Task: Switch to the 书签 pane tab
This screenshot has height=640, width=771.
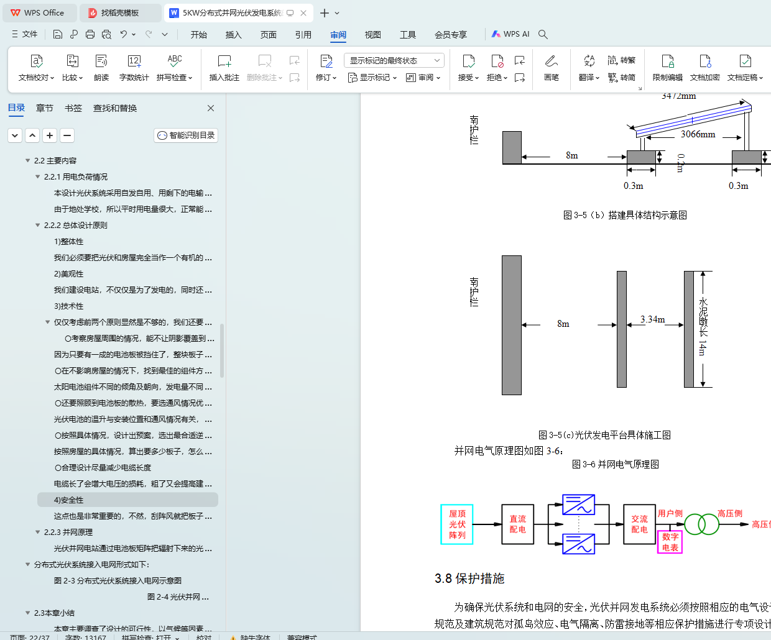Action: [73, 108]
